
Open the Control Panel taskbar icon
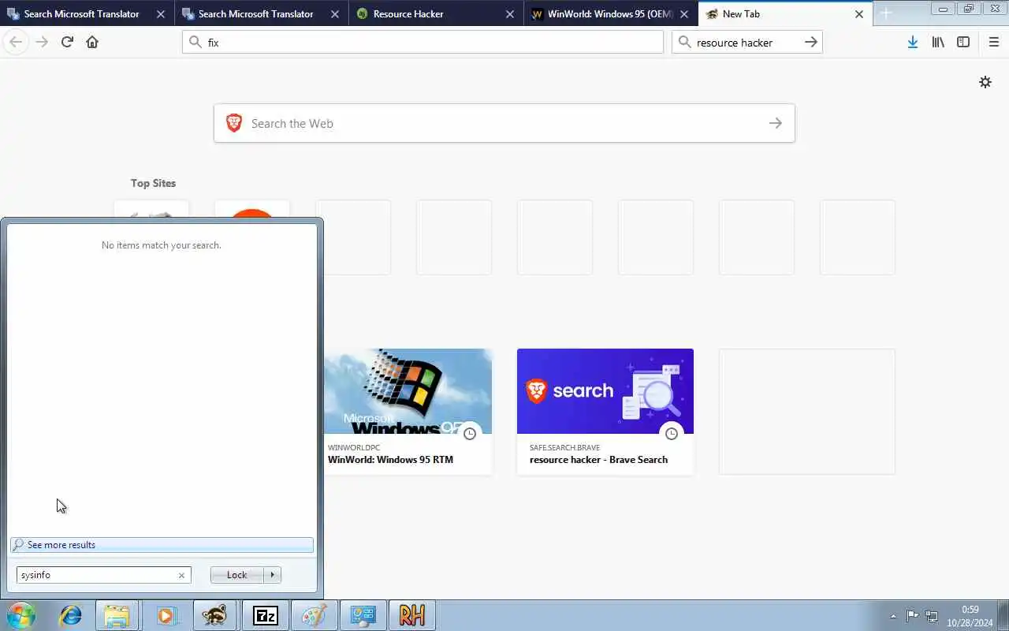(363, 615)
